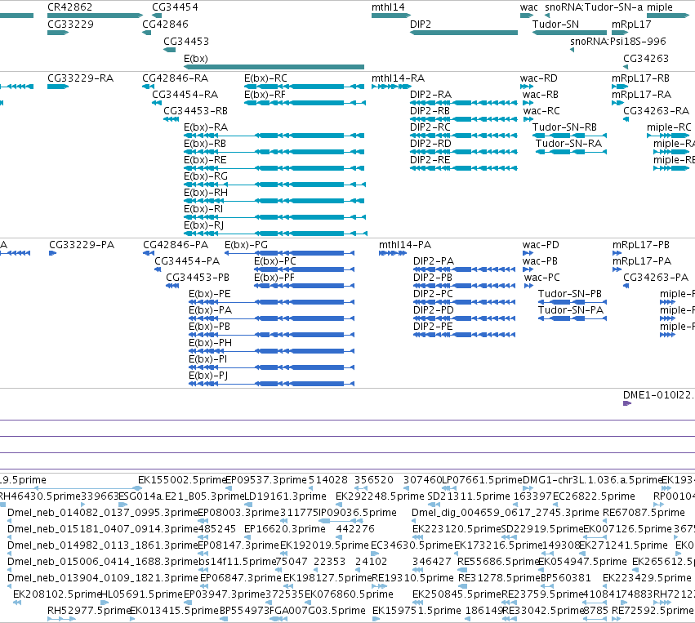Open transcript E(bx)-RJ label

(203, 225)
